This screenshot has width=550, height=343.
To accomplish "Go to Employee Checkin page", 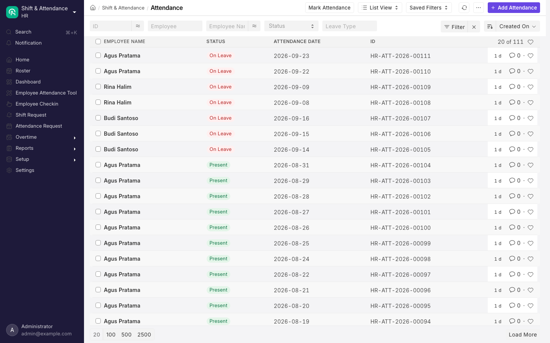I will [x=42, y=104].
